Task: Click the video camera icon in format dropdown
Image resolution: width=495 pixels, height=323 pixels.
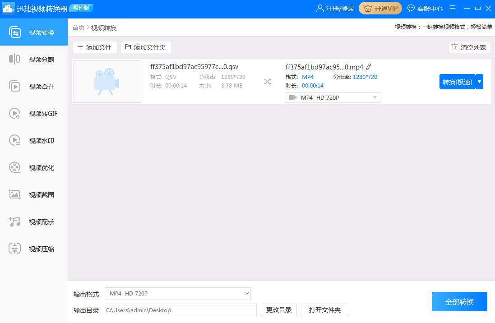Action: tap(293, 97)
